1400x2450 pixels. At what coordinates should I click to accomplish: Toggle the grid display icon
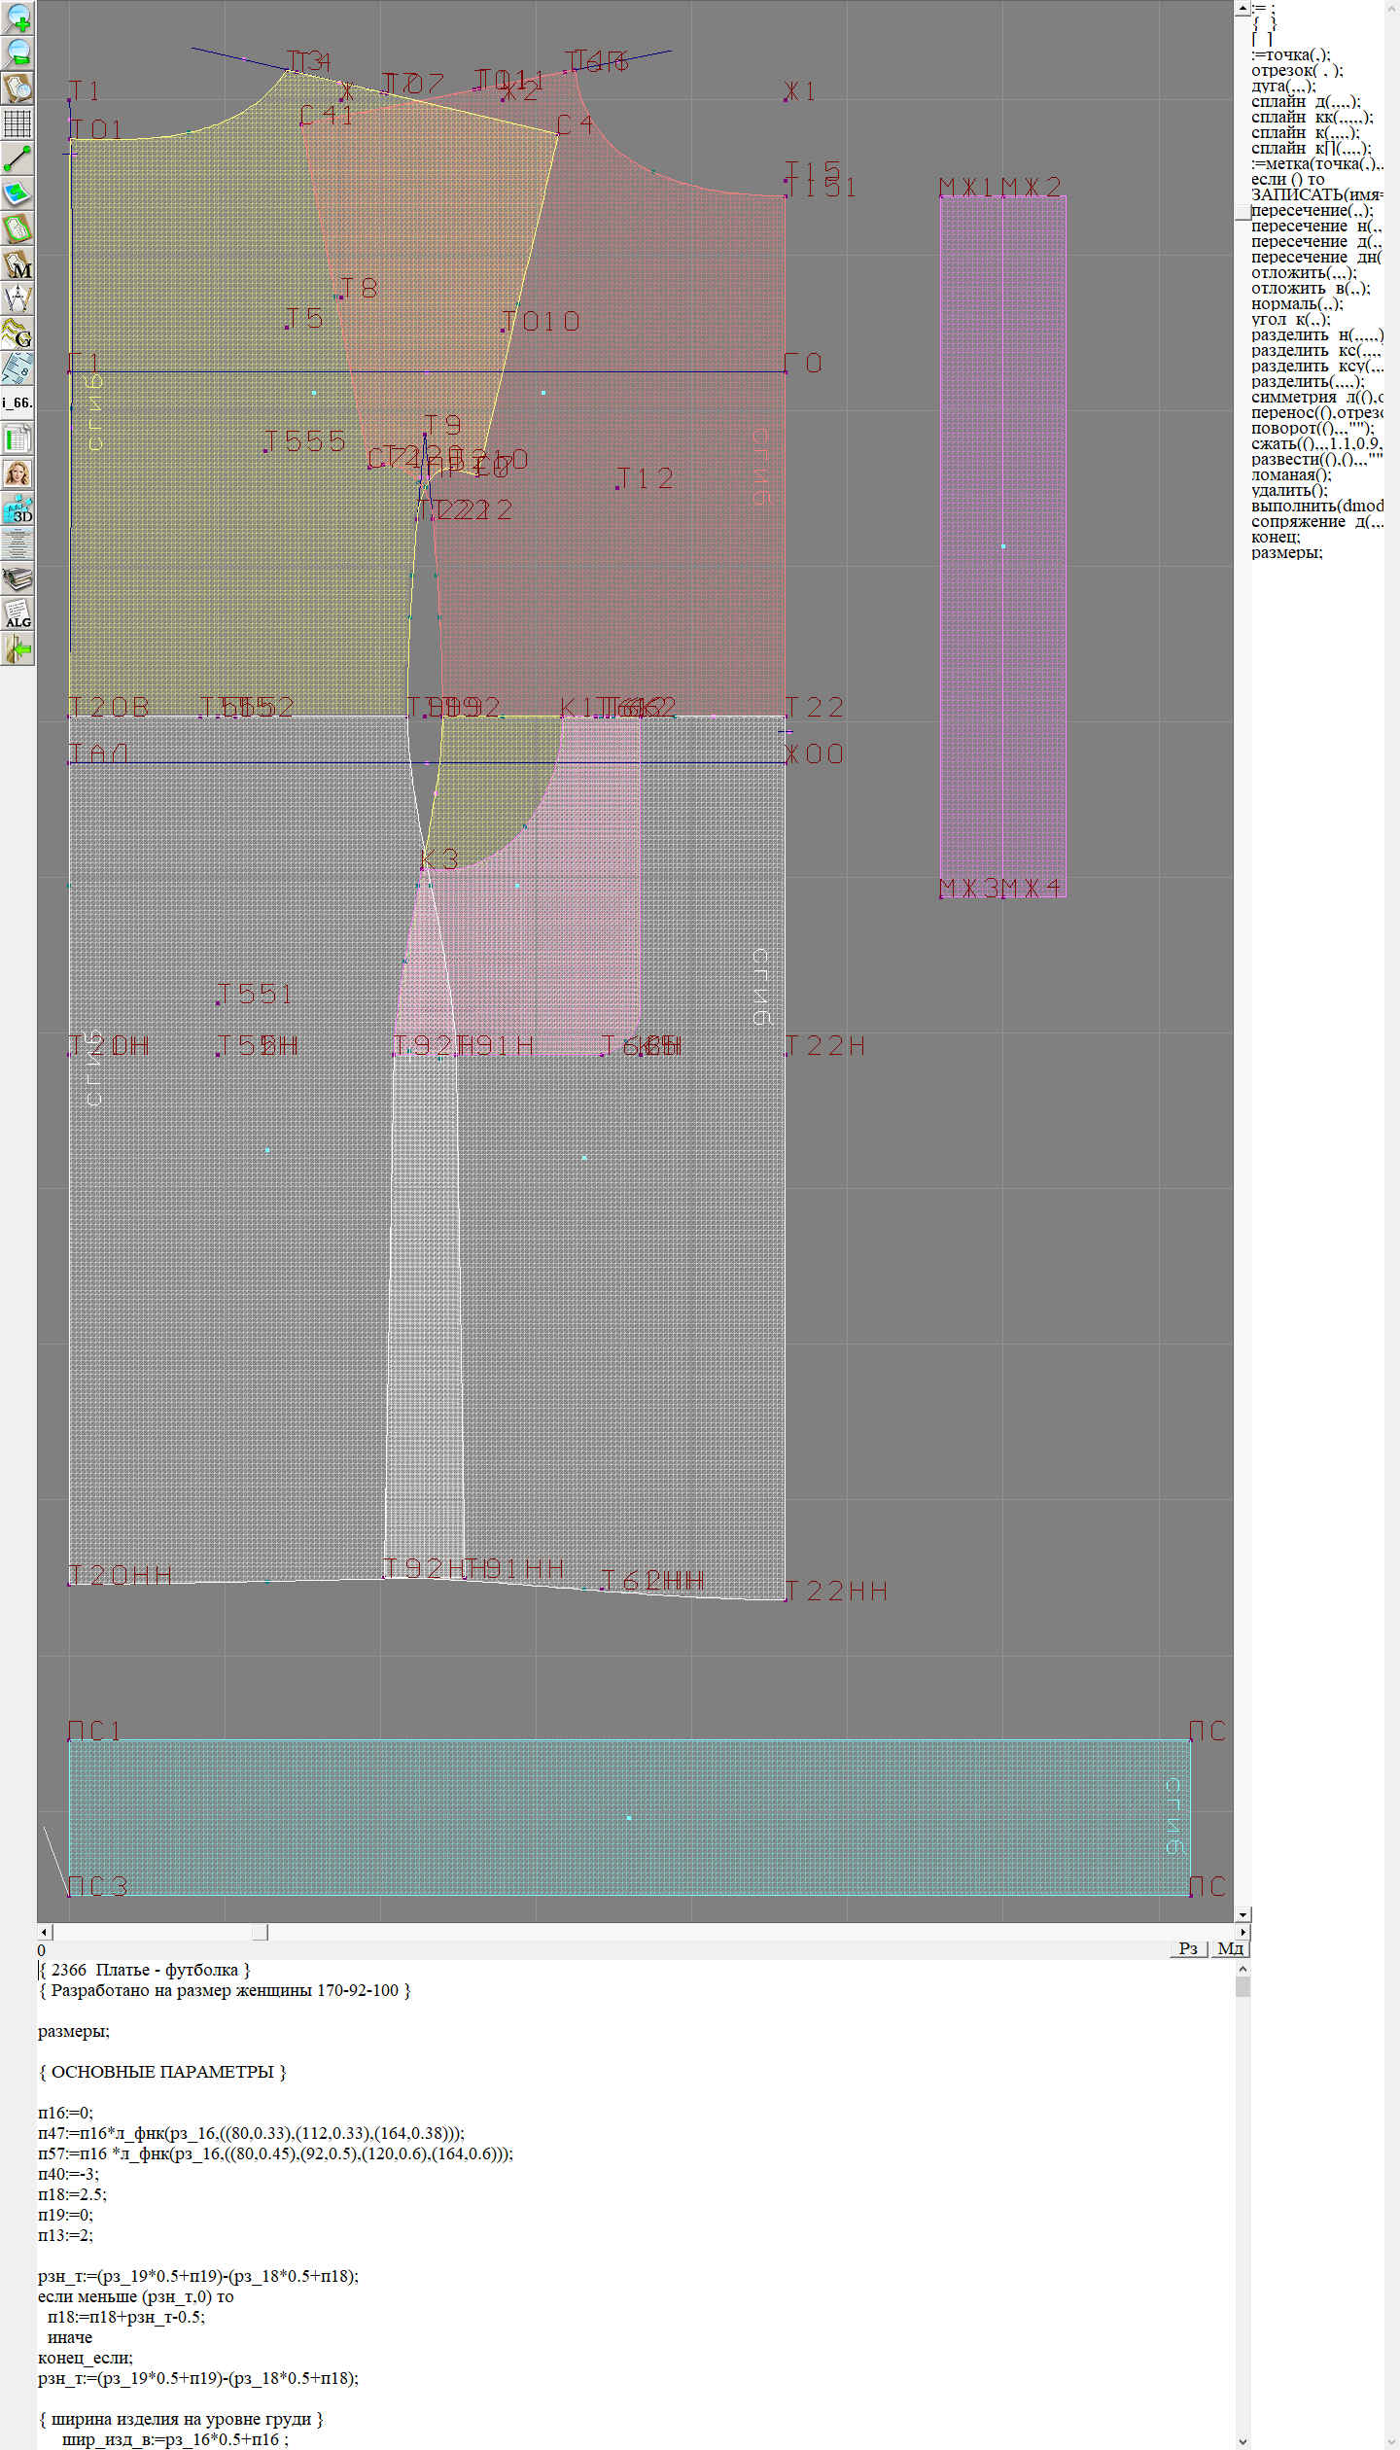[x=17, y=123]
